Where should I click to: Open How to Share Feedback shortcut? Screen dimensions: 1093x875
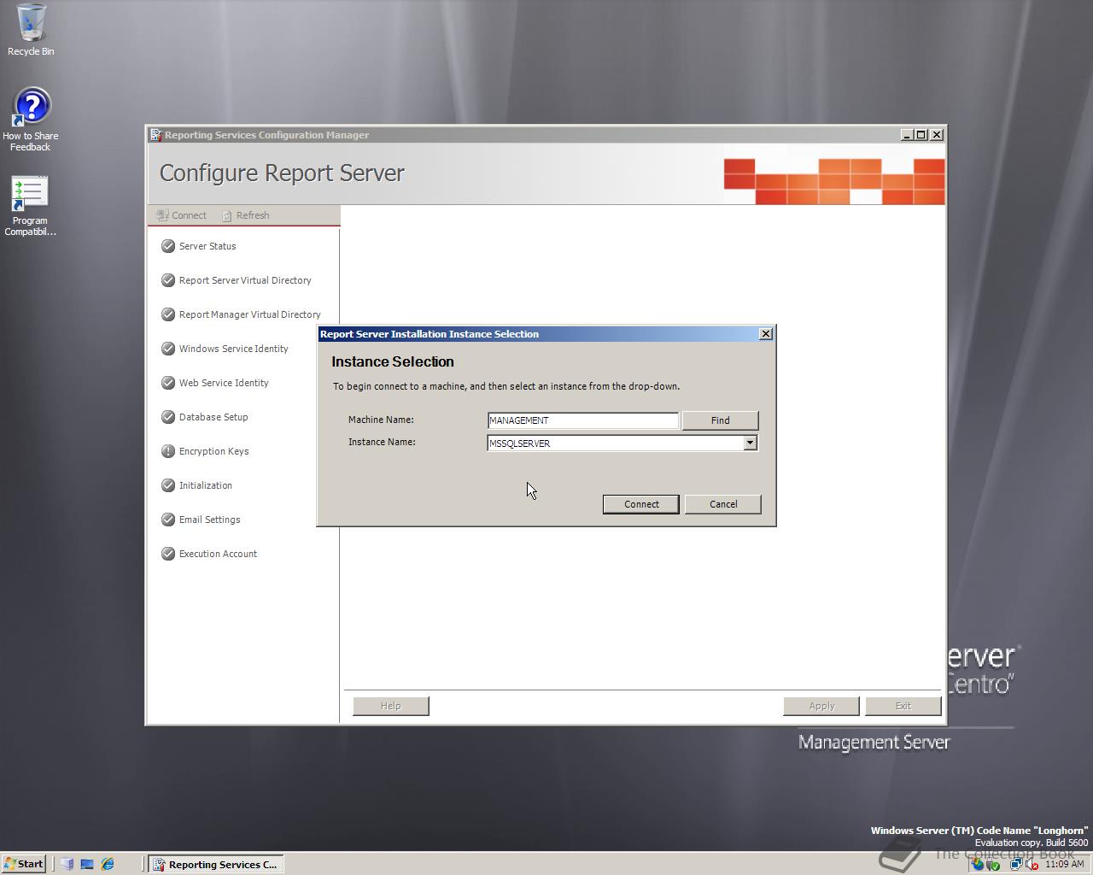pos(31,119)
